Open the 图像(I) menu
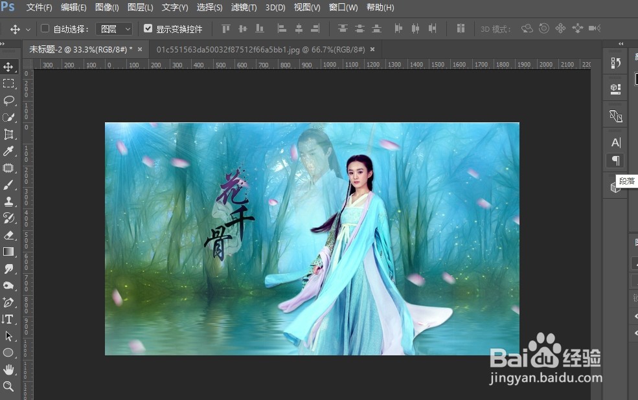The width and height of the screenshot is (638, 400). click(107, 7)
